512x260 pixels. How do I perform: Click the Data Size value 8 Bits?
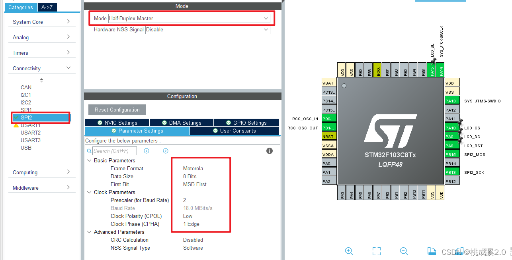click(190, 176)
